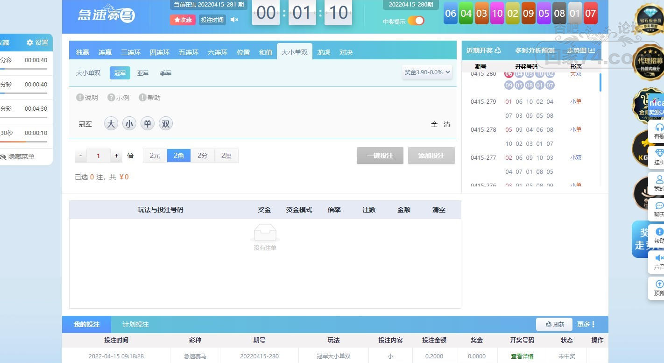This screenshot has width=664, height=363.
Task: Choose the 冠军 position option
Action: pyautogui.click(x=120, y=73)
